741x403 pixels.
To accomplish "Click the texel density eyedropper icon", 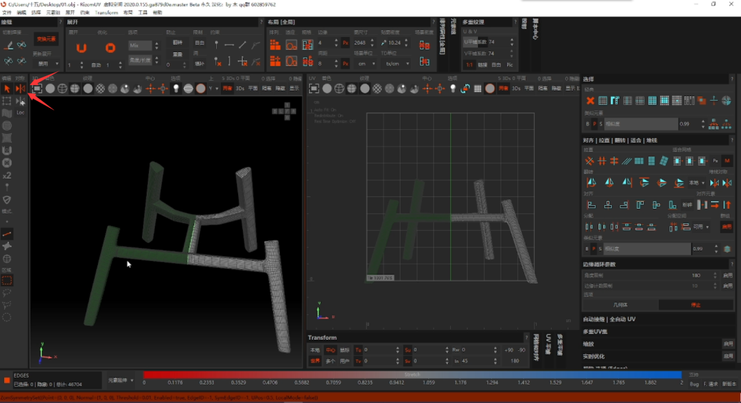I will click(384, 43).
